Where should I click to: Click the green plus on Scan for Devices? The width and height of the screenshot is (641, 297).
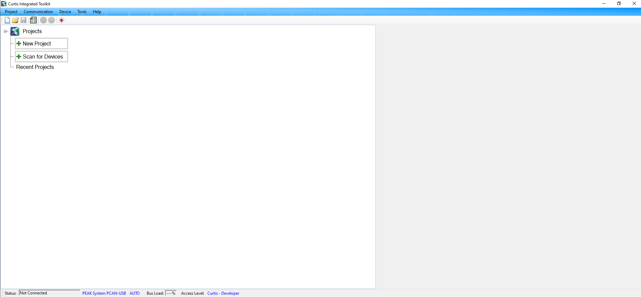tap(19, 57)
